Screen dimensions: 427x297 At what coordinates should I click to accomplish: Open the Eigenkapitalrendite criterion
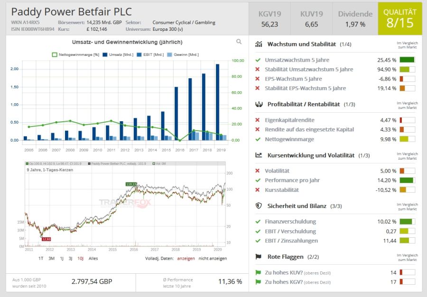(289, 120)
